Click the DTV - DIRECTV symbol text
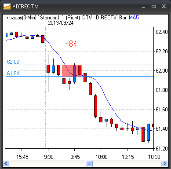Image resolution: width=171 pixels, height=169 pixels. 99,18
